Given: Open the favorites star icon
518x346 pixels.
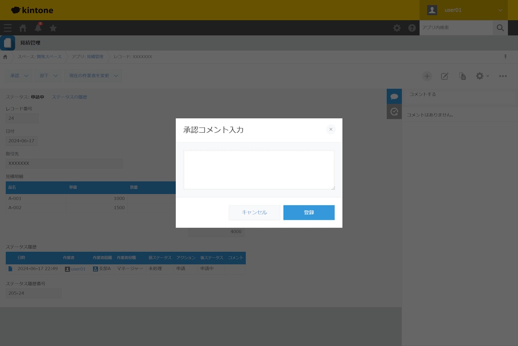Looking at the screenshot, I should tap(53, 28).
